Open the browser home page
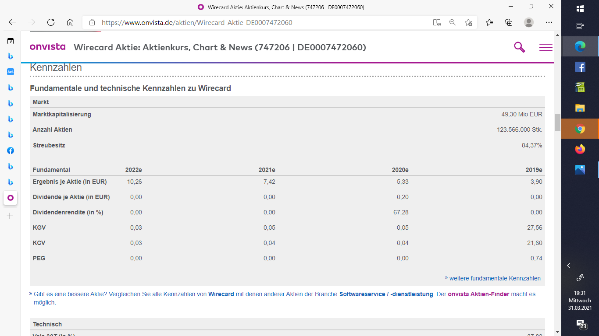 [70, 22]
